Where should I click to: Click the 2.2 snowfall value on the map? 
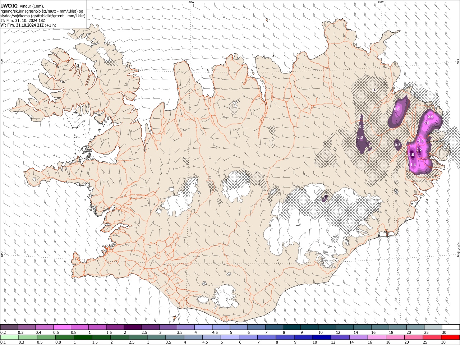click(x=419, y=150)
